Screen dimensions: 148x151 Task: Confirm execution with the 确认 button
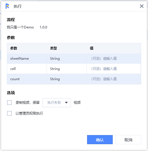click(x=100, y=140)
